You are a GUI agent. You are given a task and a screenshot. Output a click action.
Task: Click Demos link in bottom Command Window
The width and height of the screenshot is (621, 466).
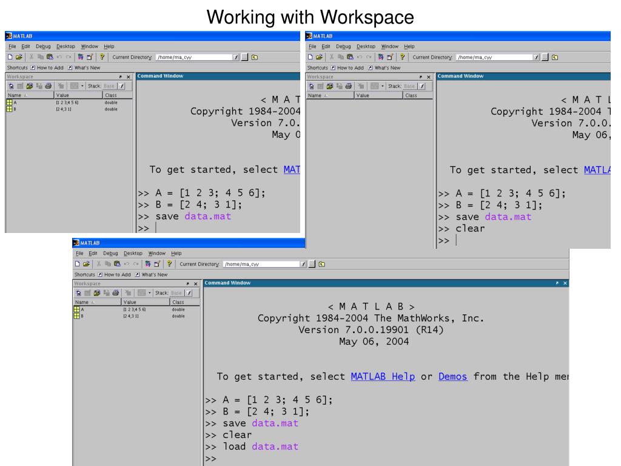click(x=452, y=376)
